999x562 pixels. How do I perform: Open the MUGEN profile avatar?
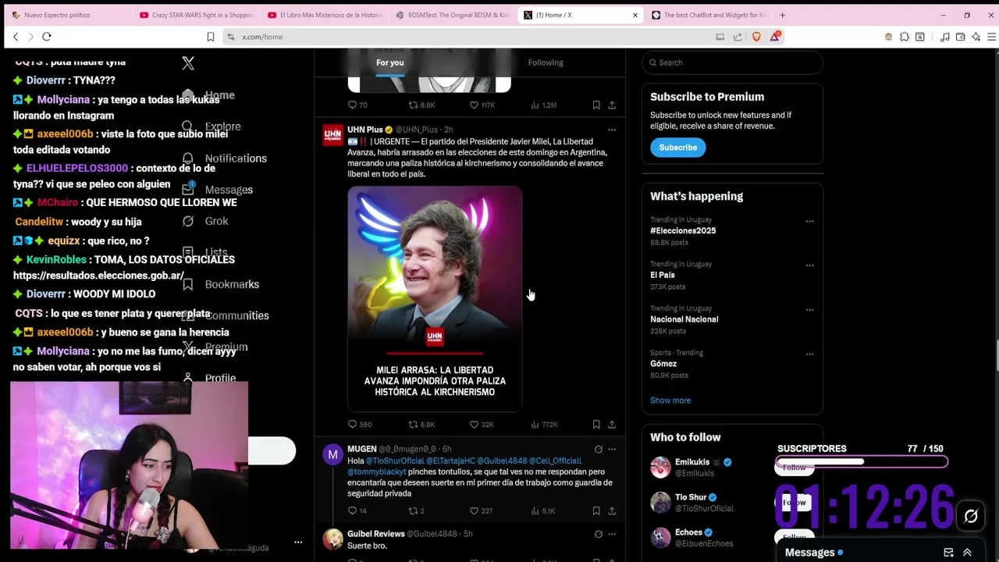click(333, 455)
